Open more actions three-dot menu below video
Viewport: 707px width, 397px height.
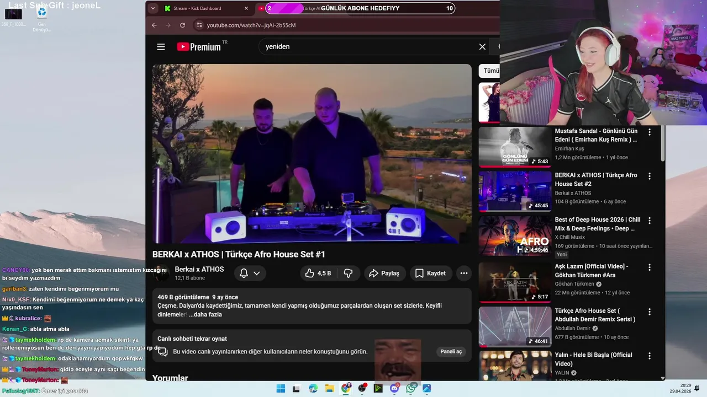point(464,273)
